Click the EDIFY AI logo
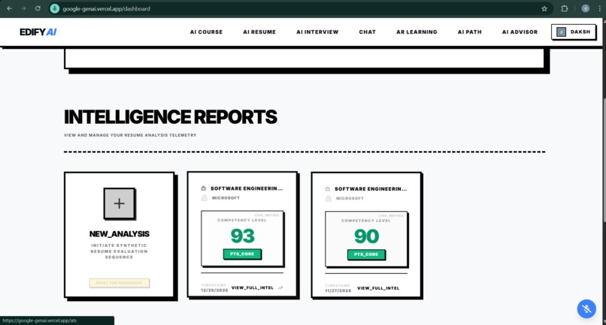 [38, 32]
